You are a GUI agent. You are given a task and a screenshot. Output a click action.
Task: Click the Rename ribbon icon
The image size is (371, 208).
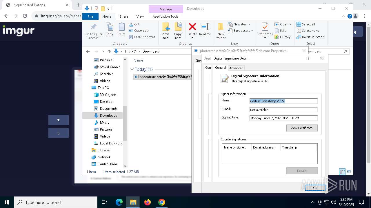[205, 29]
